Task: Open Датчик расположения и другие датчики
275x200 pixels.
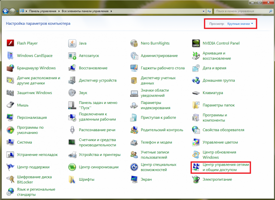Action: click(x=38, y=81)
